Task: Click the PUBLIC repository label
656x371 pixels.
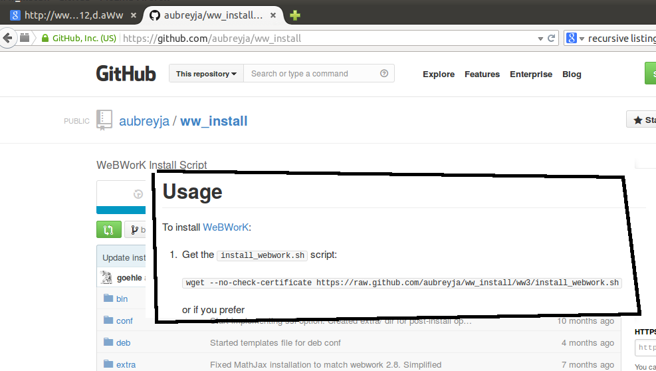Action: pos(76,121)
